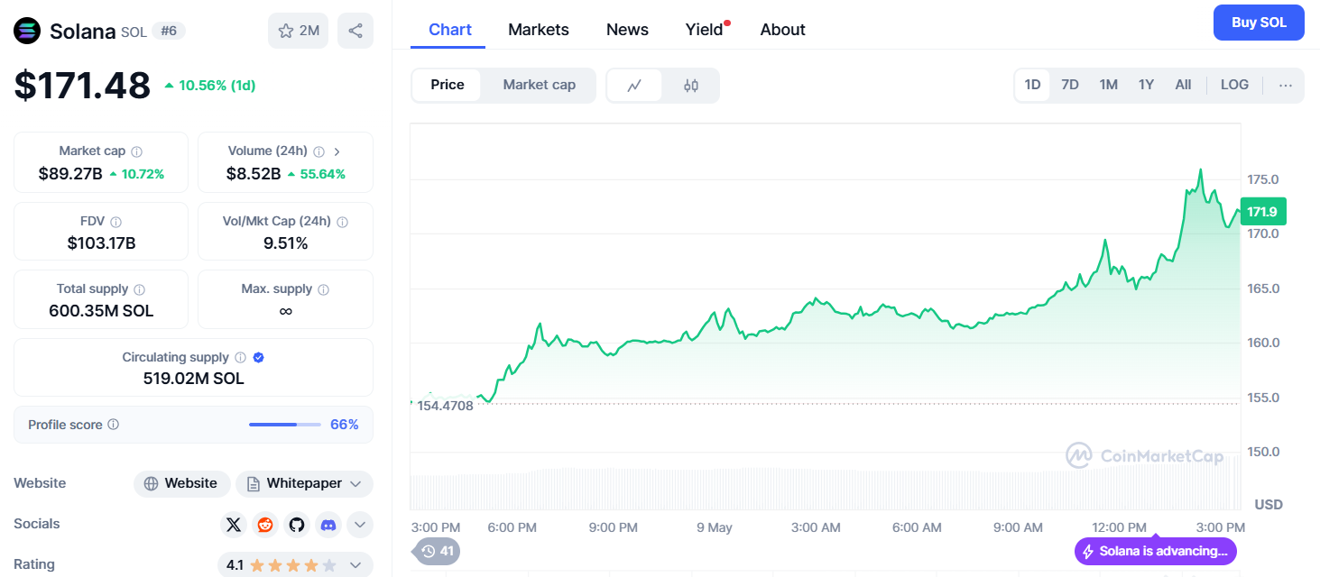Set chart range to 1M

point(1108,85)
